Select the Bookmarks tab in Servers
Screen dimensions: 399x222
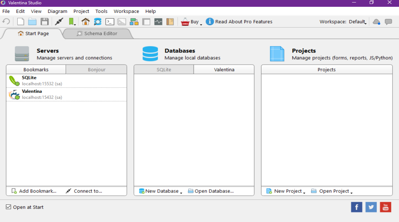tap(36, 69)
